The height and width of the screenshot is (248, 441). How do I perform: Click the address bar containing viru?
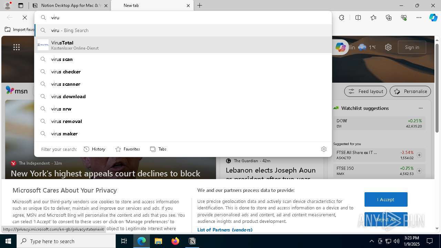click(x=183, y=18)
